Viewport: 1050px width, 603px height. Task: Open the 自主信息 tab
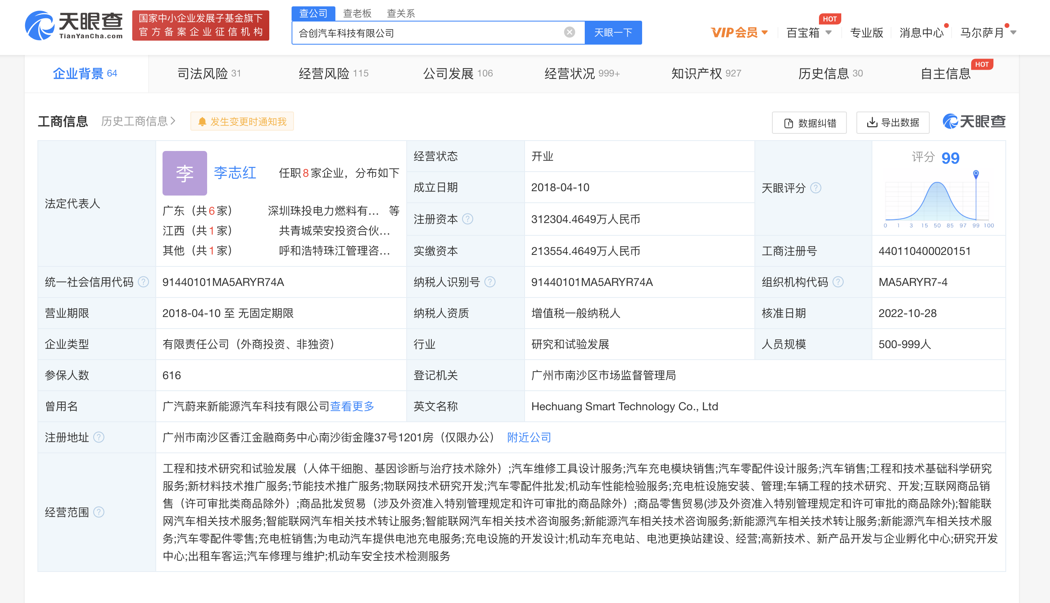coord(946,73)
